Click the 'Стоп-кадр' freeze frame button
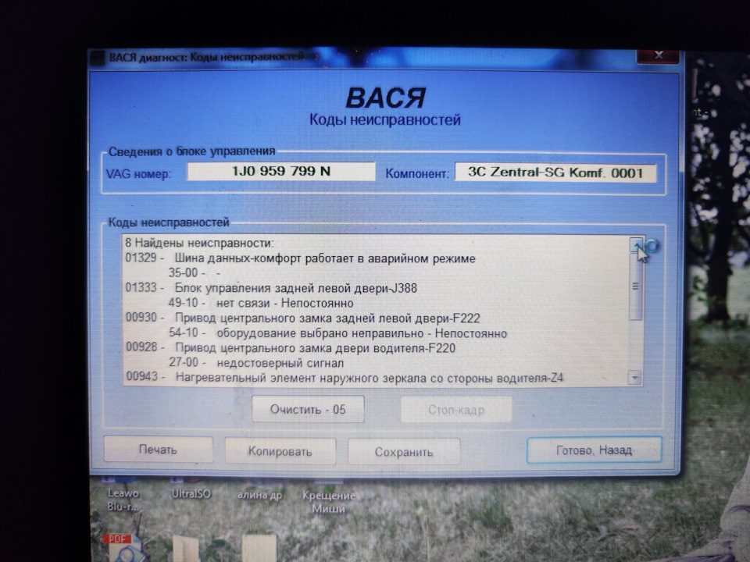The height and width of the screenshot is (562, 750). (x=456, y=410)
